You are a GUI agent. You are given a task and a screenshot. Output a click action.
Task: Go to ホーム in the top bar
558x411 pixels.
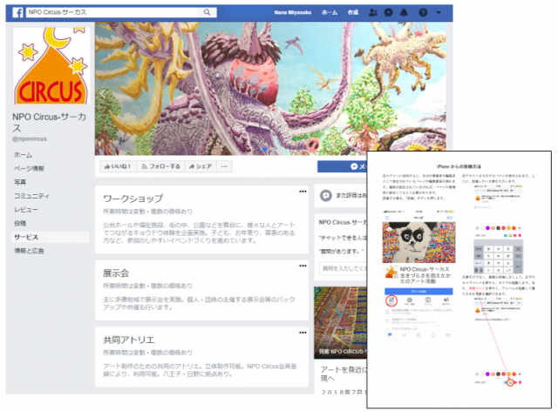click(x=330, y=12)
